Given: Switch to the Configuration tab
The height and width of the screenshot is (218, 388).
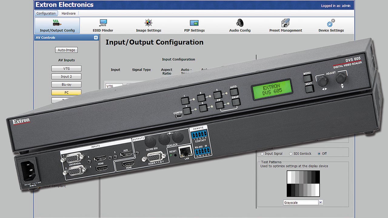Looking at the screenshot, I should (x=46, y=13).
